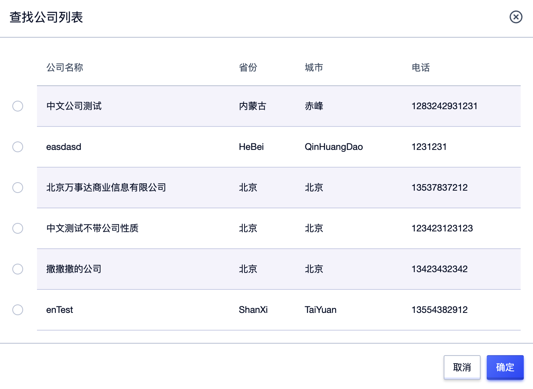Click the 北京万事达商业信息有限公司 company name

click(x=106, y=188)
